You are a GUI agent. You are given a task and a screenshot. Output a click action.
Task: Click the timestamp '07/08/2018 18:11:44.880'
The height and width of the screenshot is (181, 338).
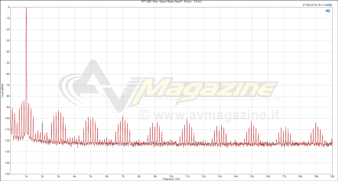coord(318,5)
